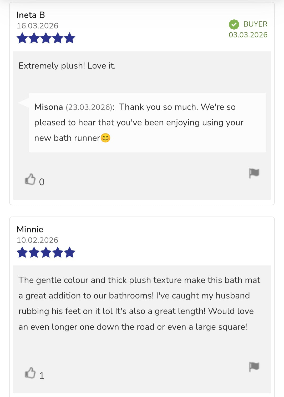Click the fifth star of Ineta B's rating

[x=70, y=38]
